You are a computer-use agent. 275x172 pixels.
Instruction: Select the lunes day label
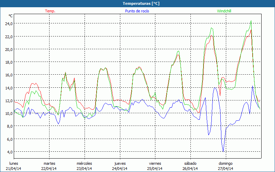pyautogui.click(x=14, y=163)
